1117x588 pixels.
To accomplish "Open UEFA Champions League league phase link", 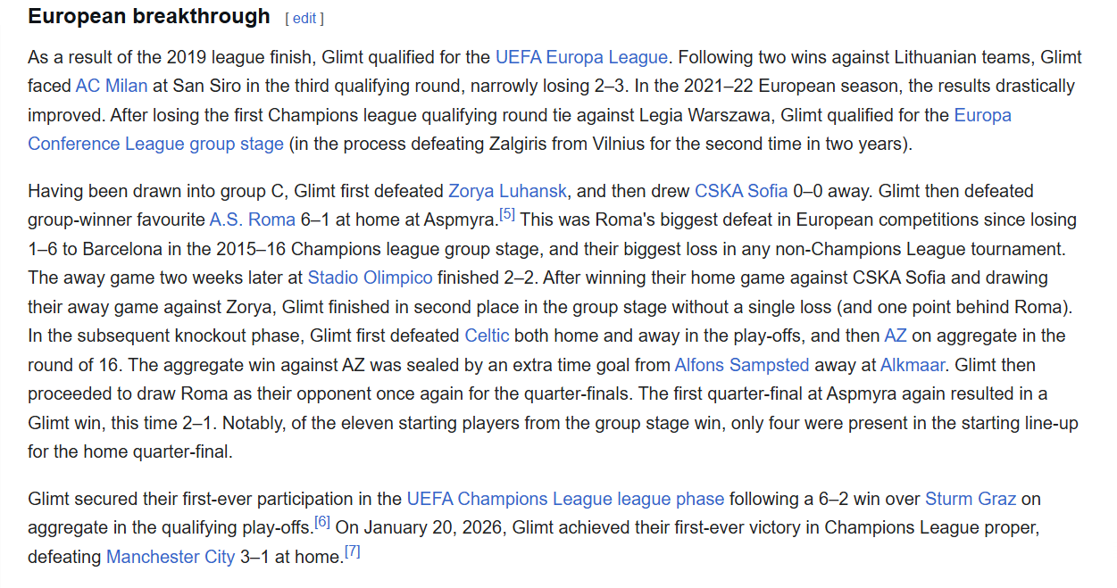I will [565, 499].
